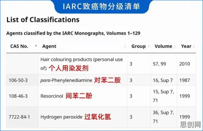Click year 1999 in Resorcinol row

(185, 96)
